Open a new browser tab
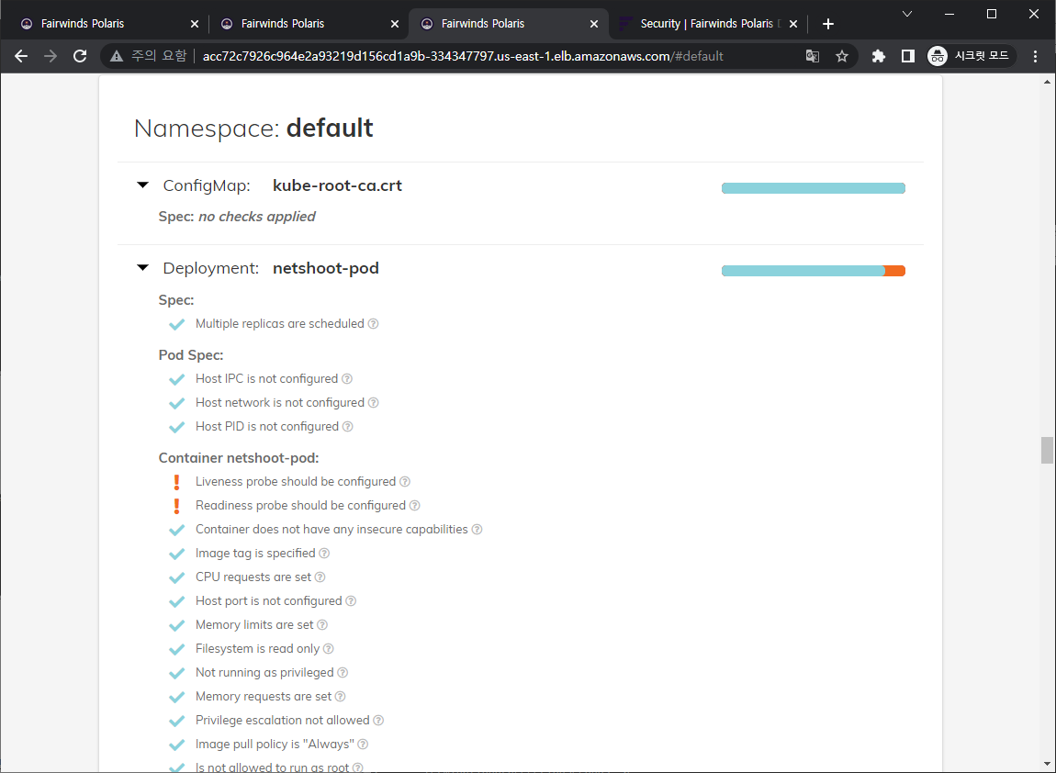 point(827,23)
